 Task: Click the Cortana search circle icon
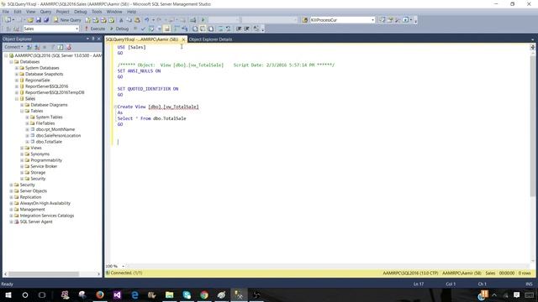coord(25,294)
